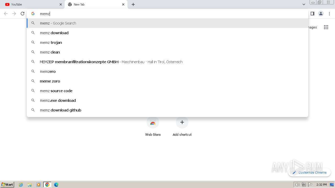Select 'memz trojan' suggestion
This screenshot has width=335, height=188.
tap(167, 43)
